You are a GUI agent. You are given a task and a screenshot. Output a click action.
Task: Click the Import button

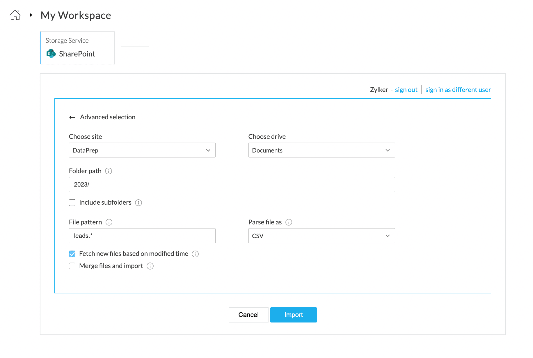click(x=293, y=315)
